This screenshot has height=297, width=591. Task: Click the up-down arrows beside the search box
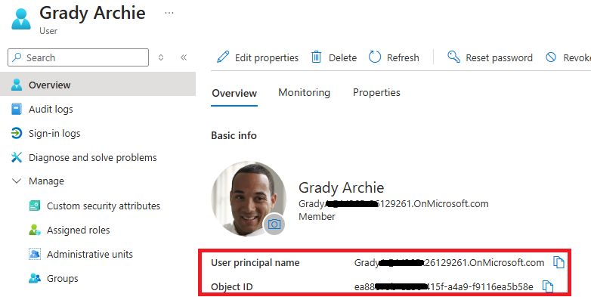(x=161, y=57)
